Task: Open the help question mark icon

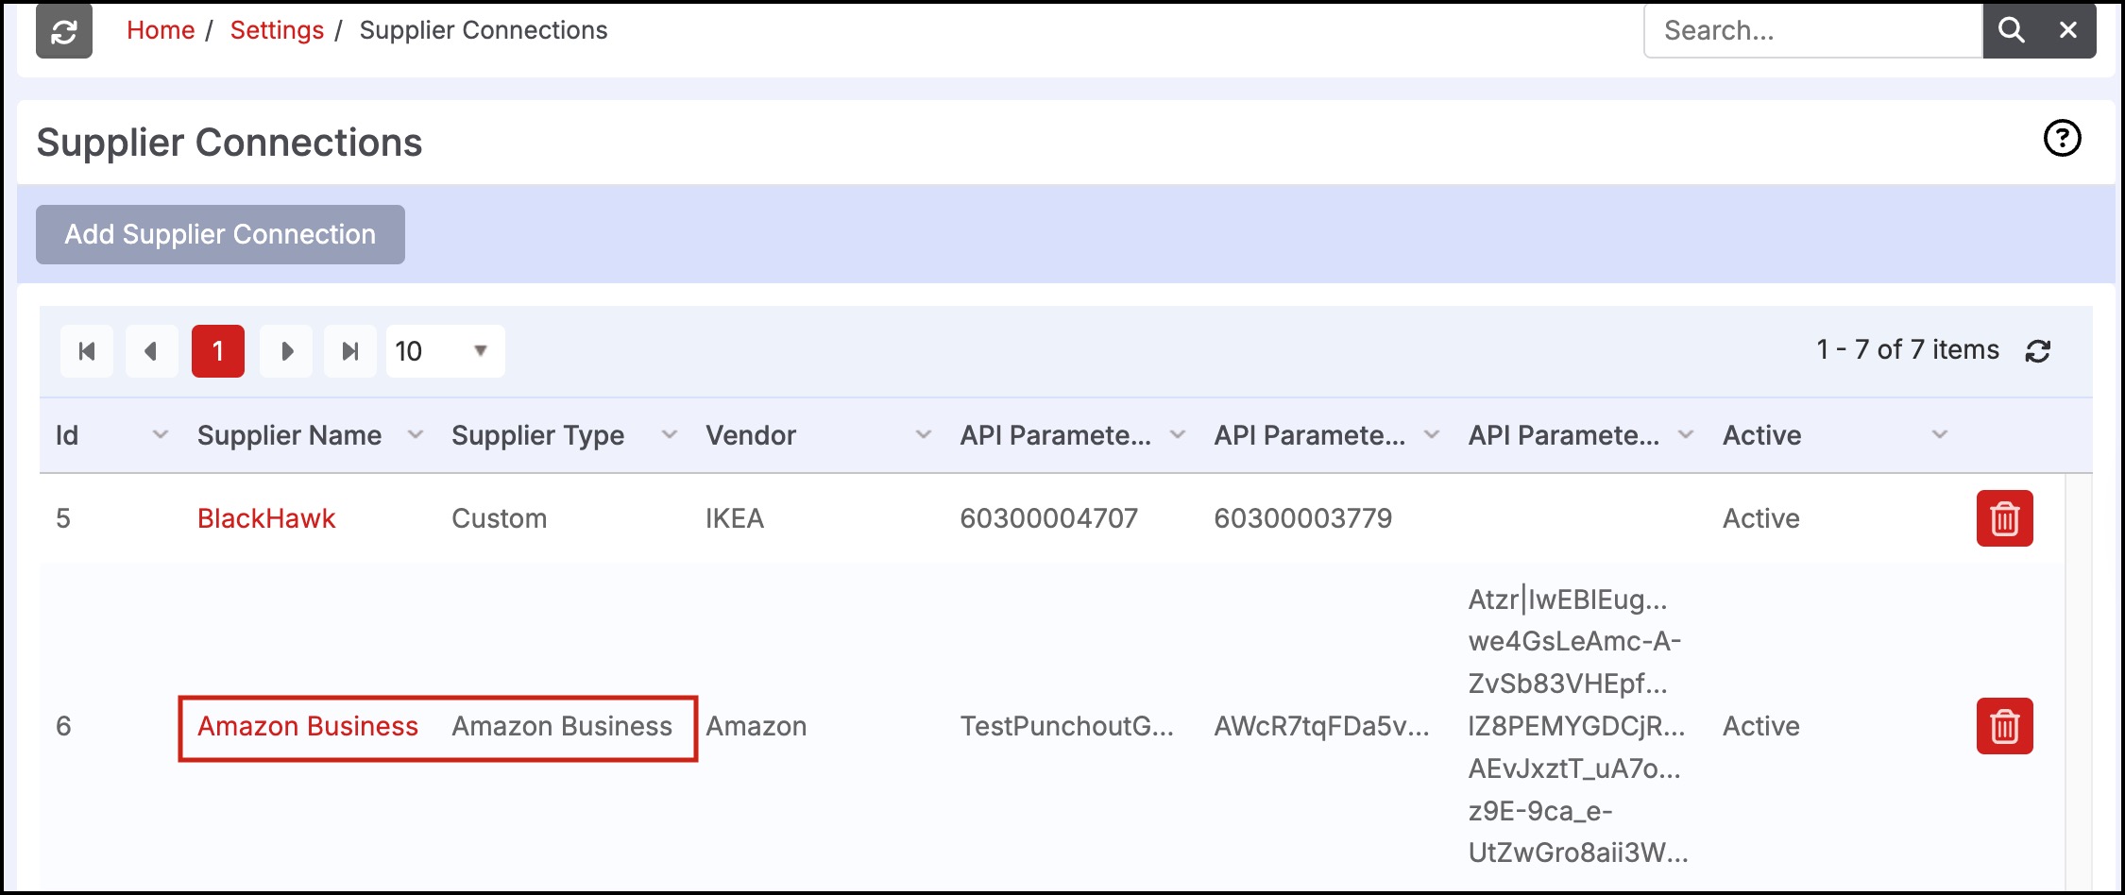Action: click(2063, 139)
